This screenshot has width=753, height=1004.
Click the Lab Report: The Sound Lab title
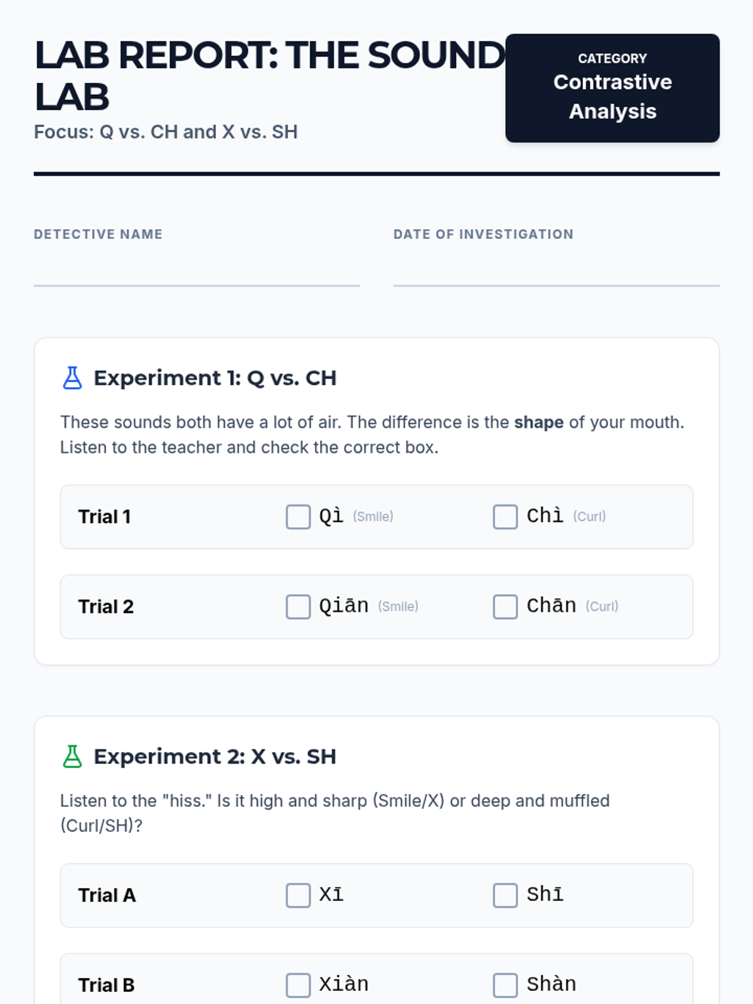270,75
